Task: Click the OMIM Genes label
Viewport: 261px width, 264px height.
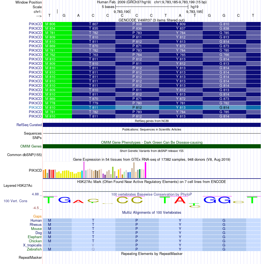Action: click(31, 146)
